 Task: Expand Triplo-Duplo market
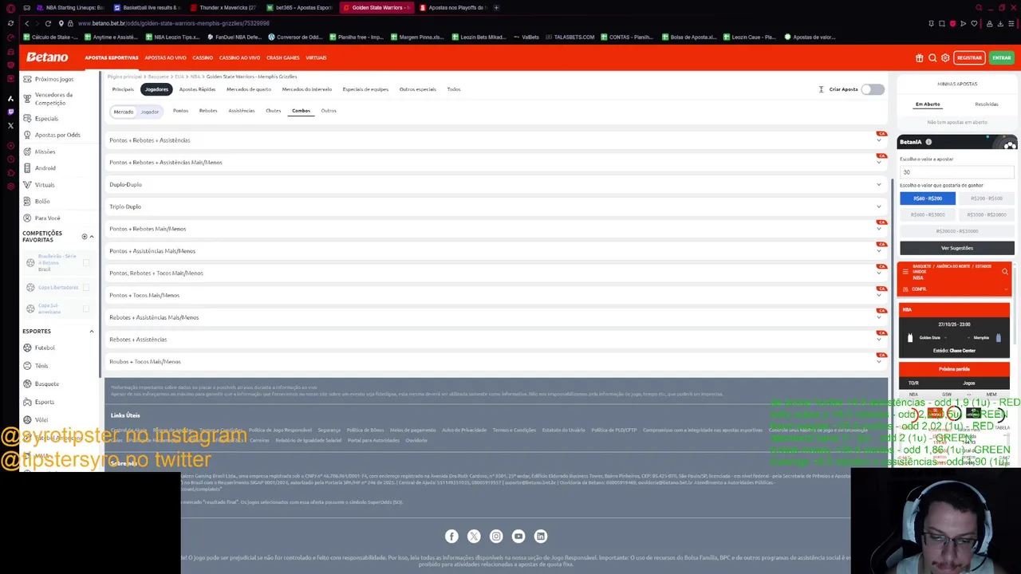pyautogui.click(x=498, y=206)
